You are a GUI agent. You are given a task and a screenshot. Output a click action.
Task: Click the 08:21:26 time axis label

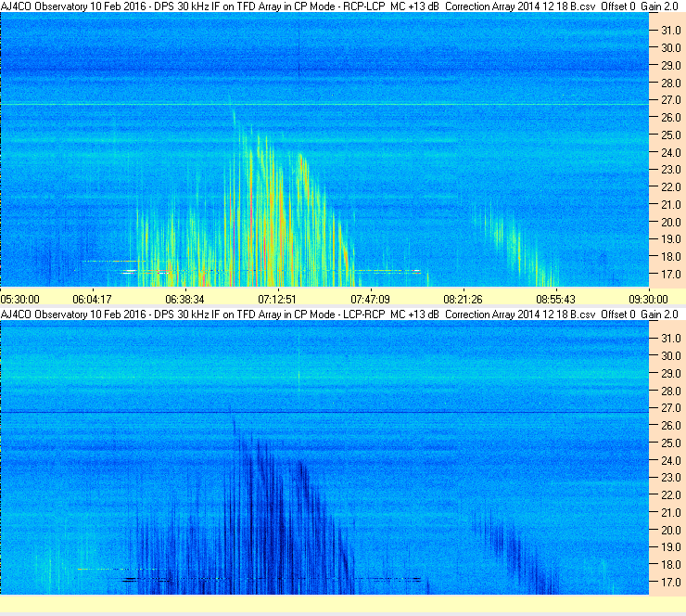point(463,300)
